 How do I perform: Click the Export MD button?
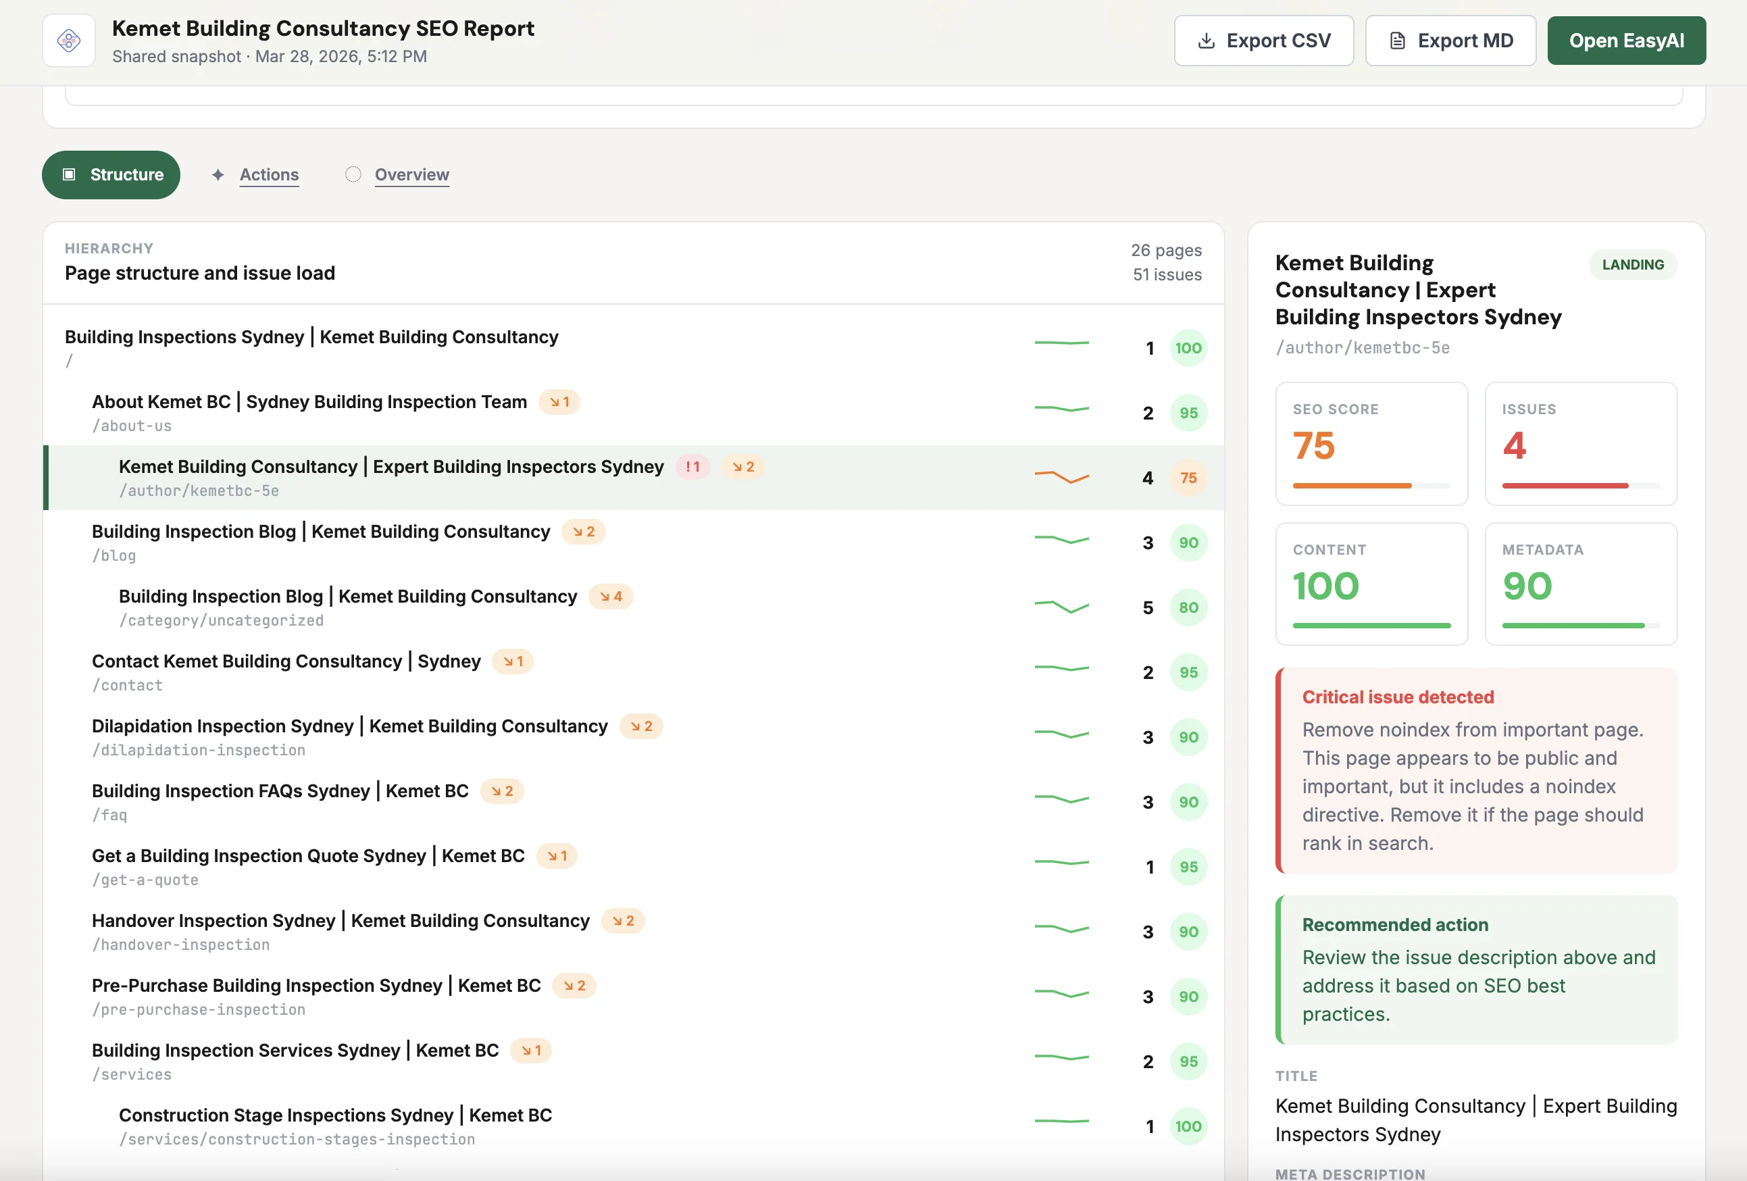(x=1450, y=41)
